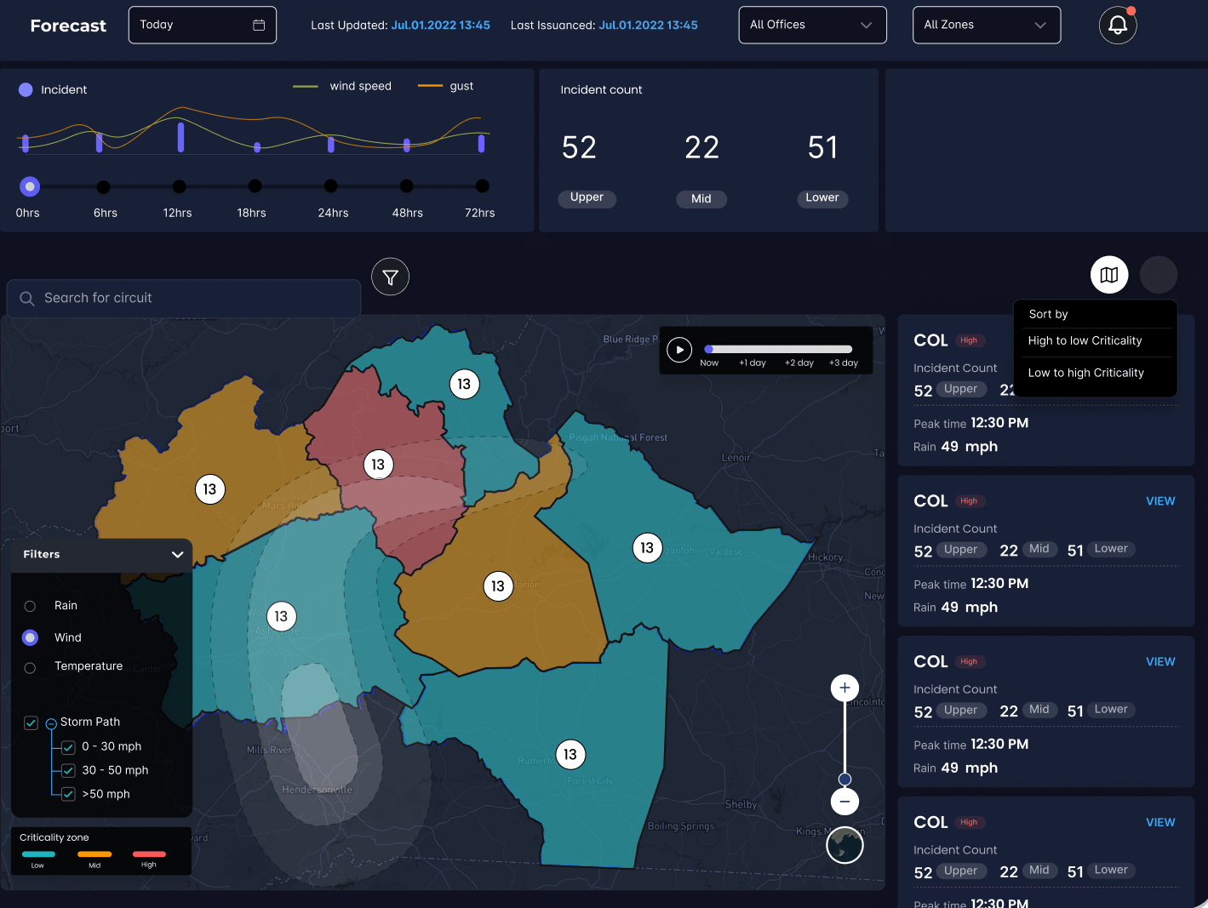Select the 13 marker in the red zone
The image size is (1208, 908).
[378, 465]
